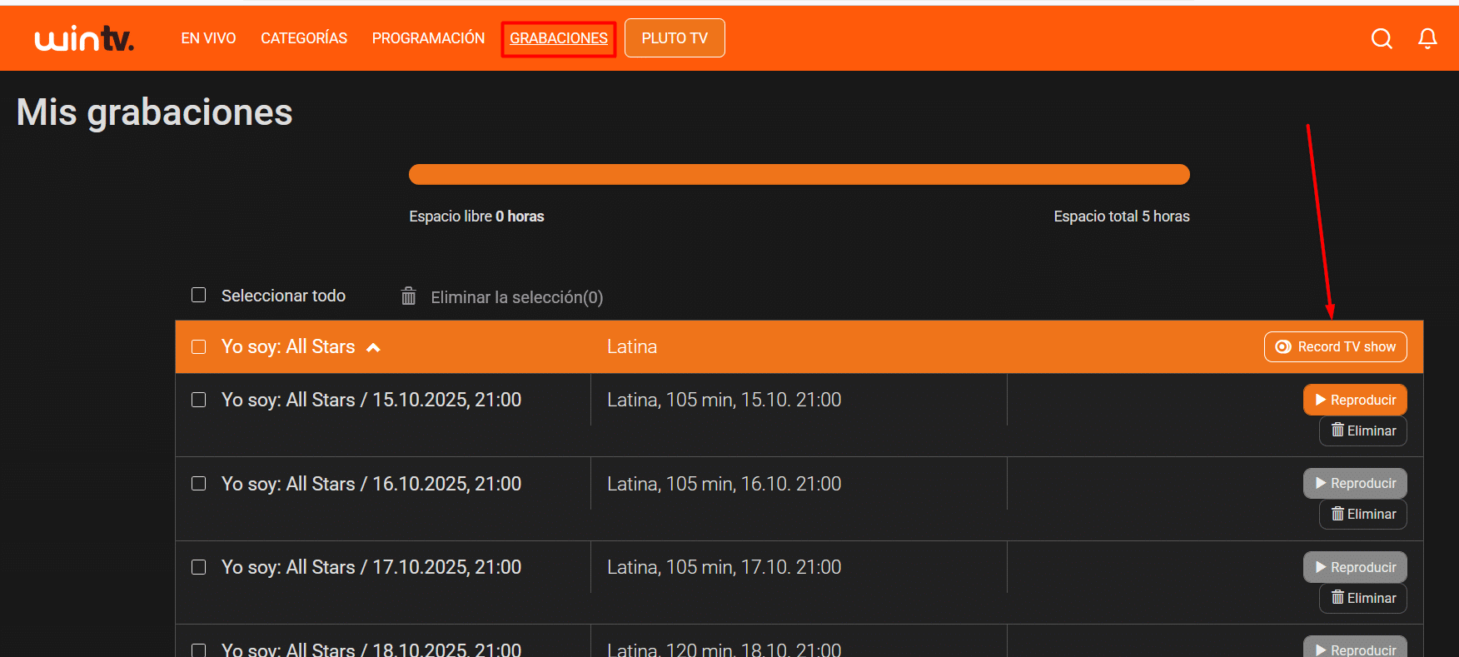The image size is (1459, 657).
Task: Play the 17.10.2025 recording
Action: coord(1355,567)
